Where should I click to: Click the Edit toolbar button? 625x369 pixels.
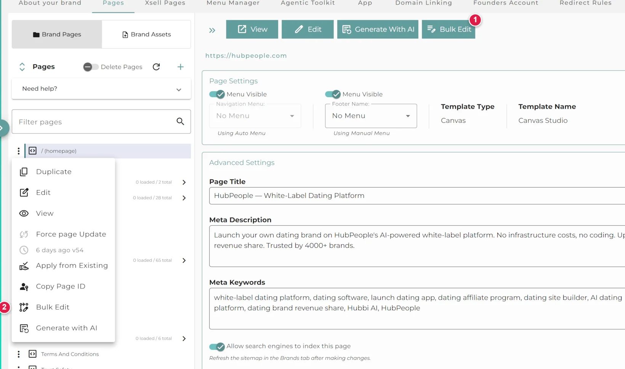(x=308, y=29)
